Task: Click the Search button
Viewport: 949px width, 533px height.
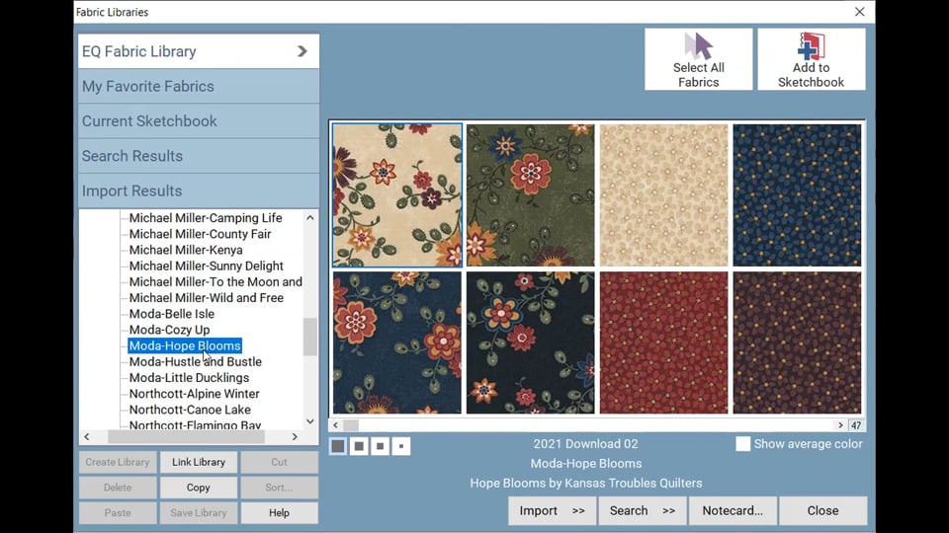Action: [643, 510]
